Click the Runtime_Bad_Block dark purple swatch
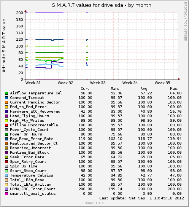 pyautogui.click(x=6, y=153)
